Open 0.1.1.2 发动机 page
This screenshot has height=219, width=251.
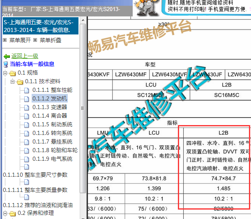tap(50, 98)
